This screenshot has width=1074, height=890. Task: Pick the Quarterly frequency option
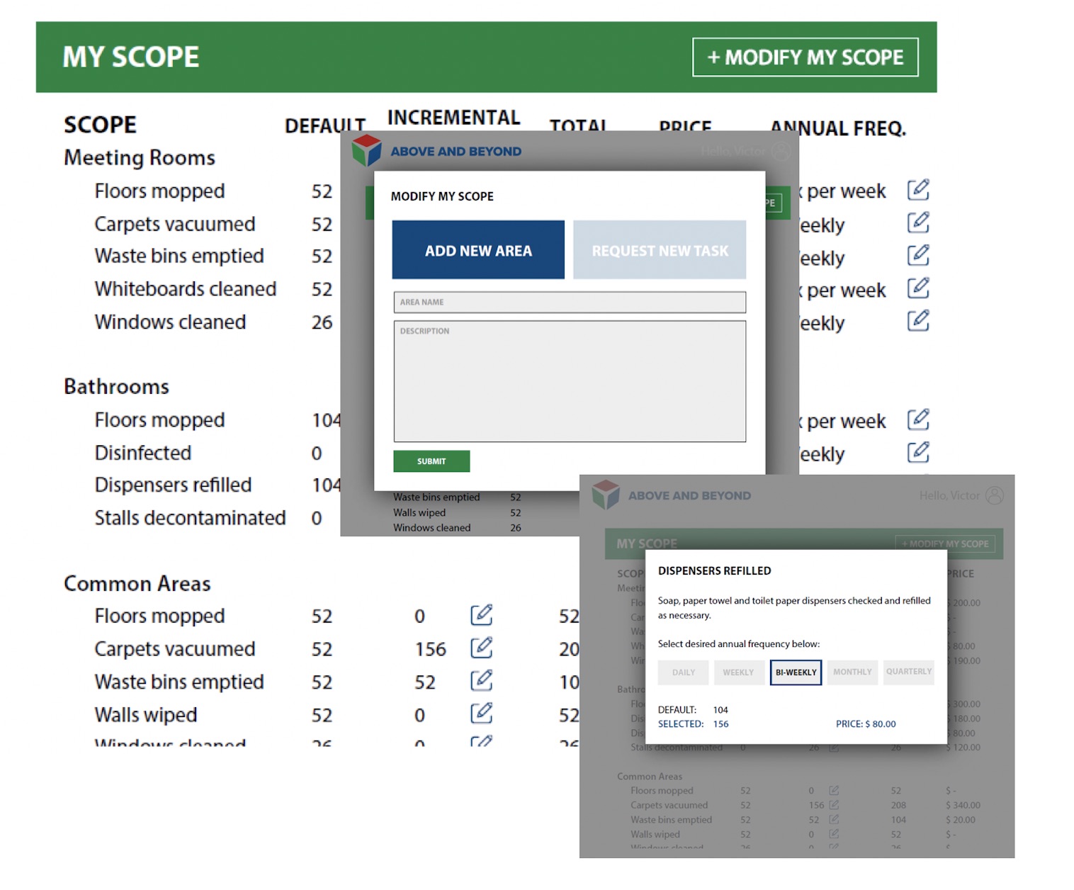click(908, 672)
